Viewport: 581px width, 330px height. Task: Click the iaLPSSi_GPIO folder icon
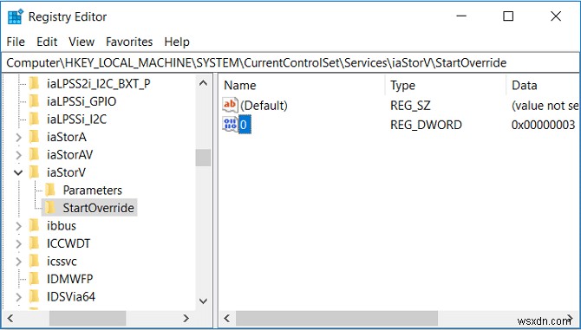coord(34,101)
